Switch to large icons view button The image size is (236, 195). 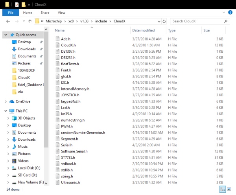point(229,189)
